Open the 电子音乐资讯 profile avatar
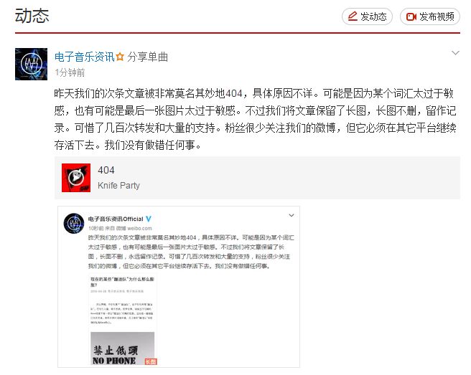The width and height of the screenshot is (471, 375). [32, 64]
